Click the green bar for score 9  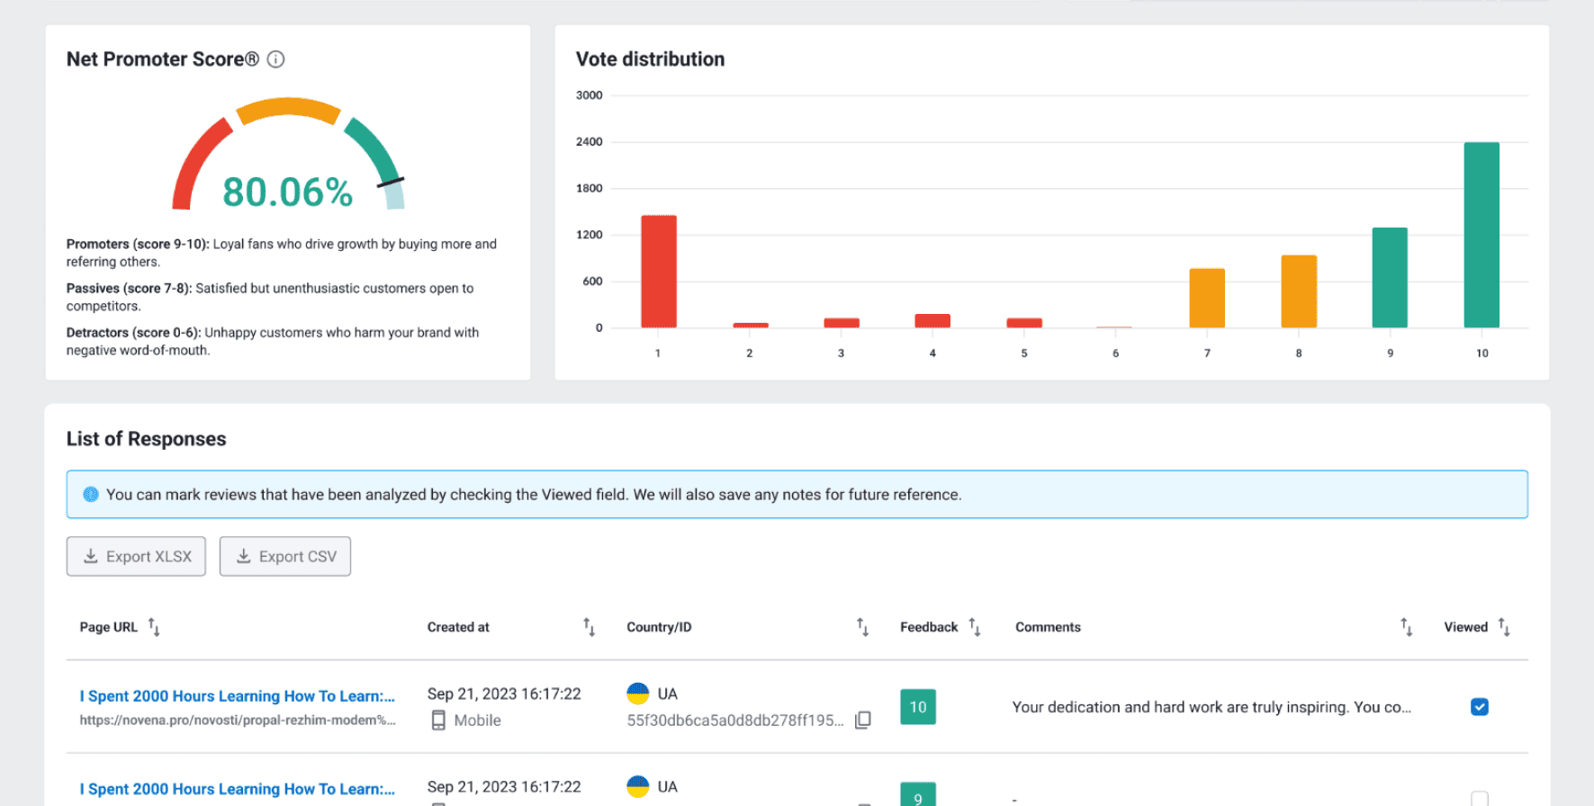pos(1389,278)
